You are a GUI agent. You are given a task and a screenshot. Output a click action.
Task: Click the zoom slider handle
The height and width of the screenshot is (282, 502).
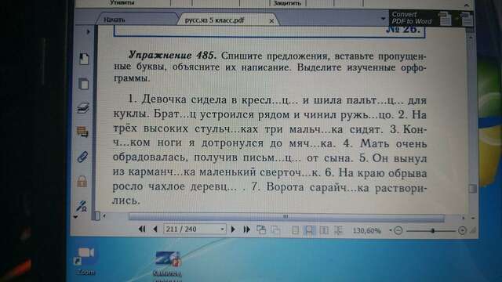[x=433, y=230]
